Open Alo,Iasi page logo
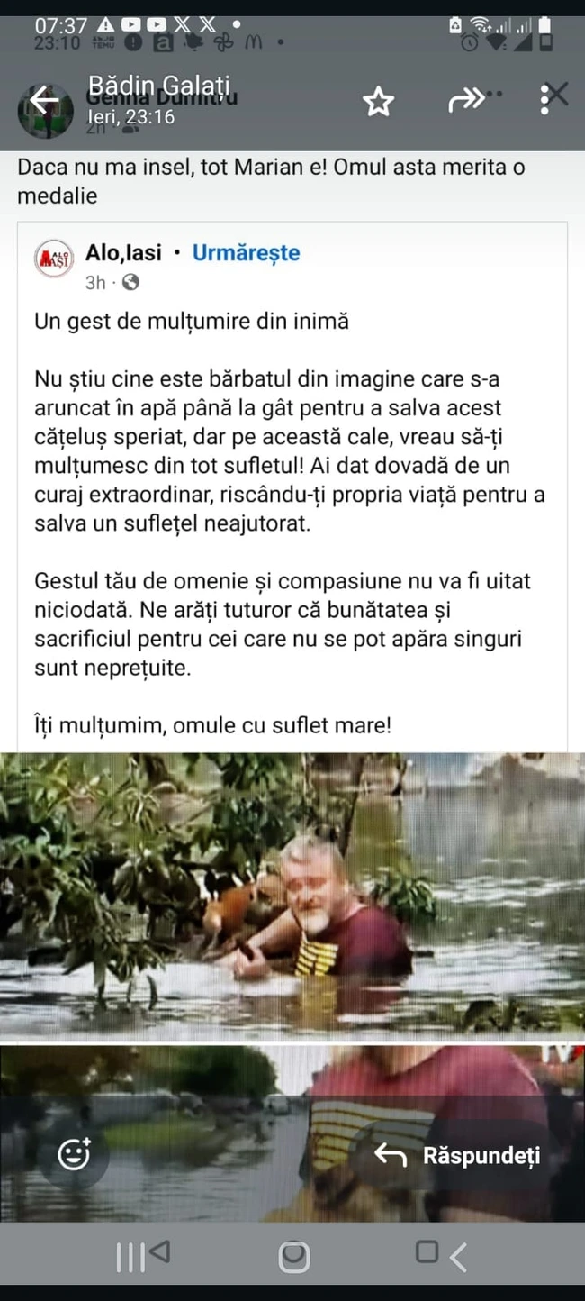 tap(53, 259)
